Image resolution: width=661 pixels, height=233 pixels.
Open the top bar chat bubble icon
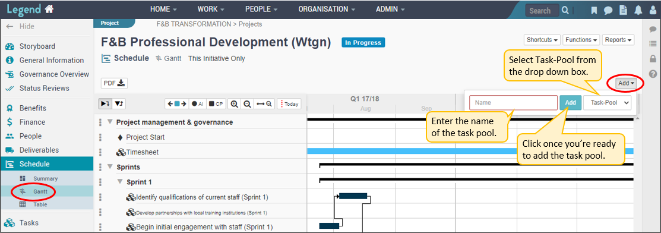coord(608,11)
